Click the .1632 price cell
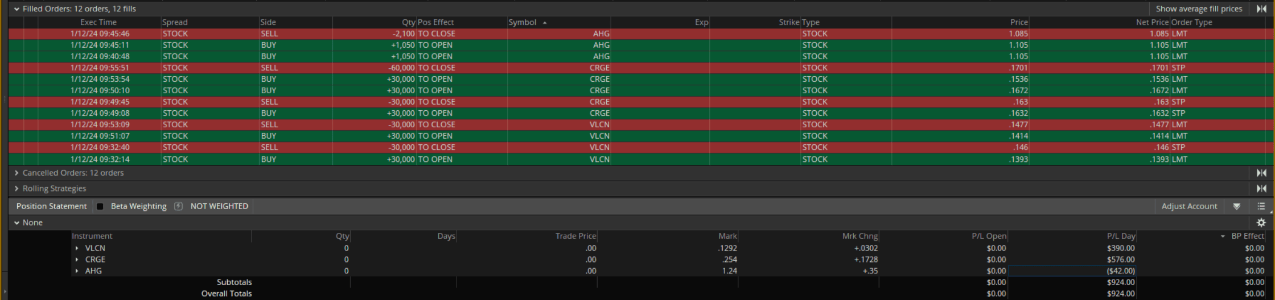 click(x=1018, y=114)
